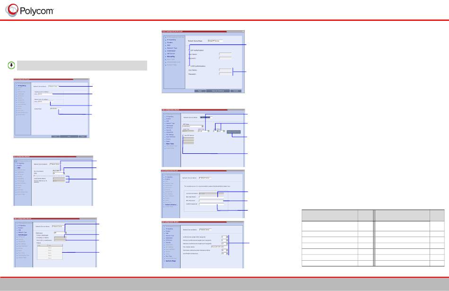Tick the Use NTP Server checkbox
Screen dimensions: 449x291
(183, 135)
